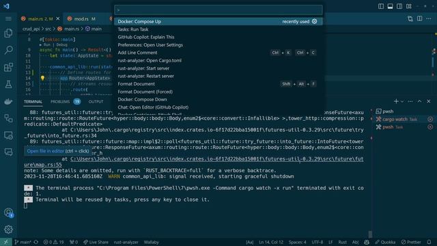Image resolution: width=437 pixels, height=246 pixels.
Task: Switch to the OUTPUT panel tab
Action: pos(96,102)
